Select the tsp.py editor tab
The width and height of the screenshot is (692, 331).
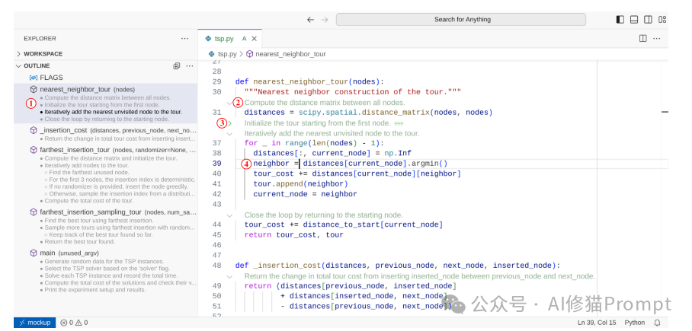click(223, 38)
